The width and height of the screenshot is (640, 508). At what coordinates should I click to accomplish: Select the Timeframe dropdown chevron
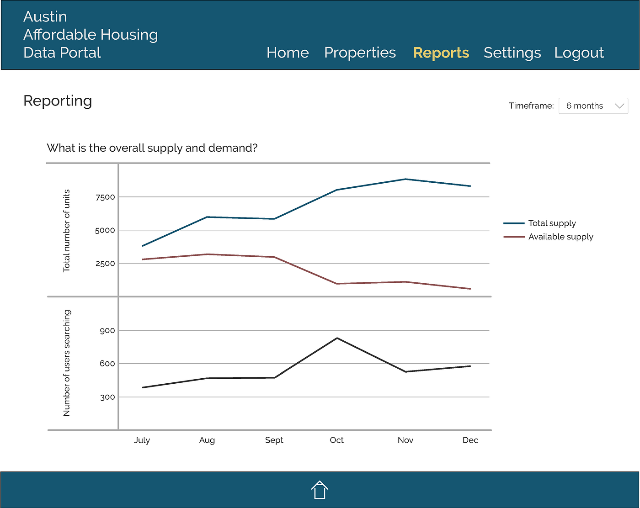[x=619, y=106]
